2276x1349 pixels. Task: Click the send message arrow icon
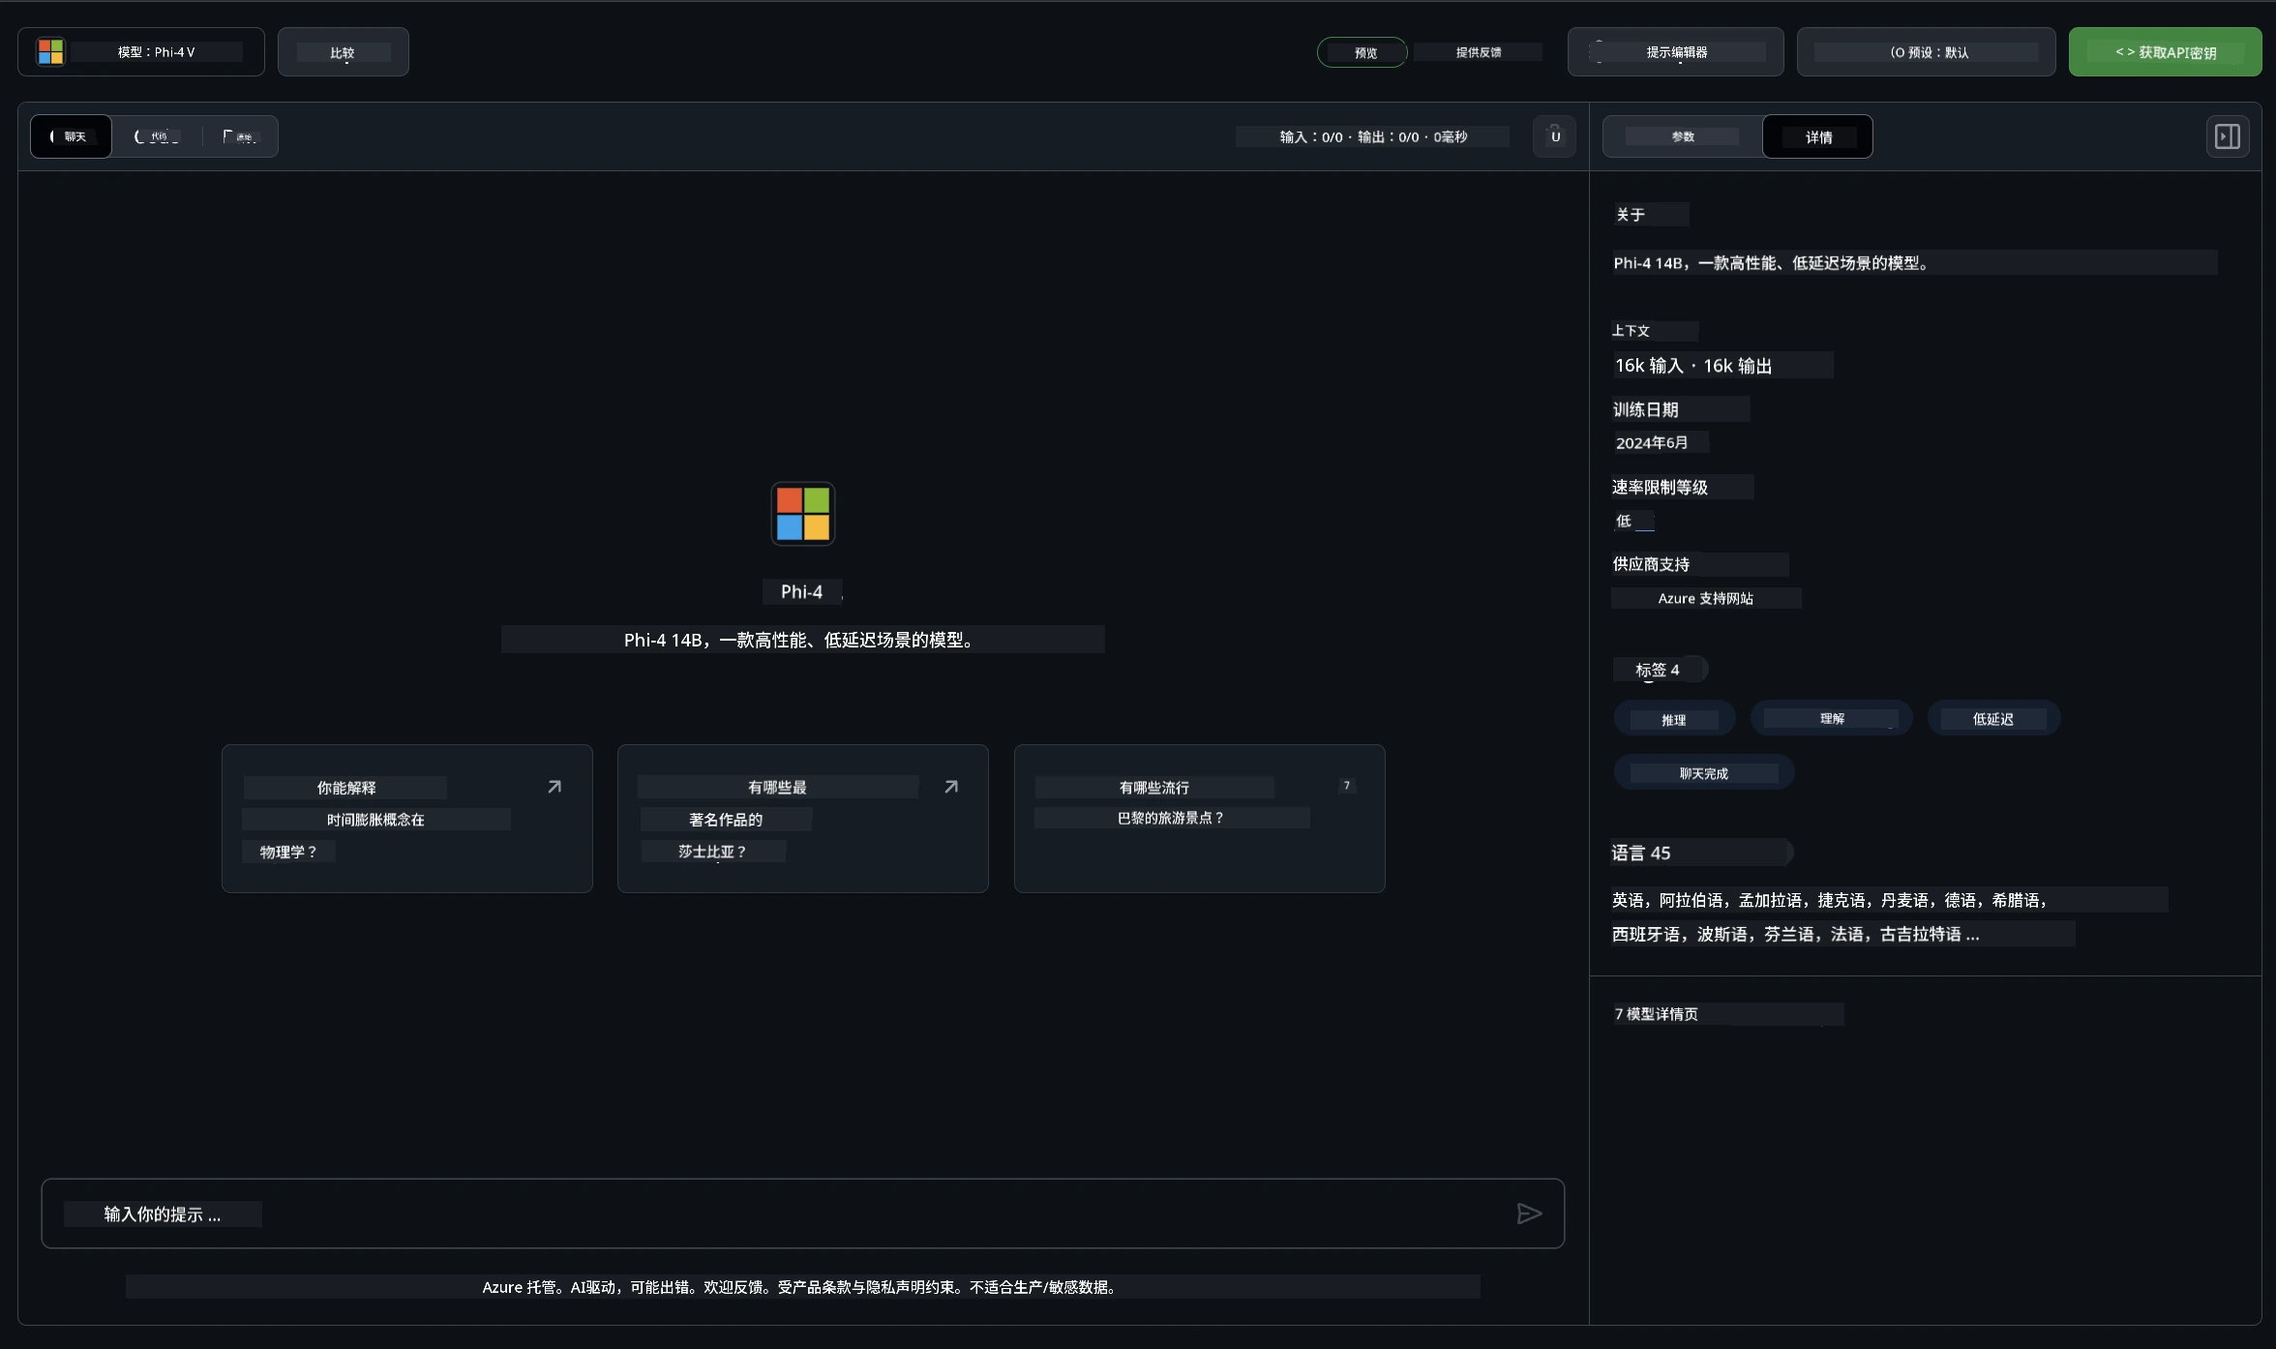click(x=1529, y=1214)
